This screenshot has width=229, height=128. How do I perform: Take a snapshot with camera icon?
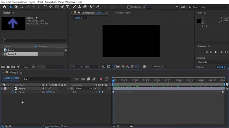(x=144, y=66)
